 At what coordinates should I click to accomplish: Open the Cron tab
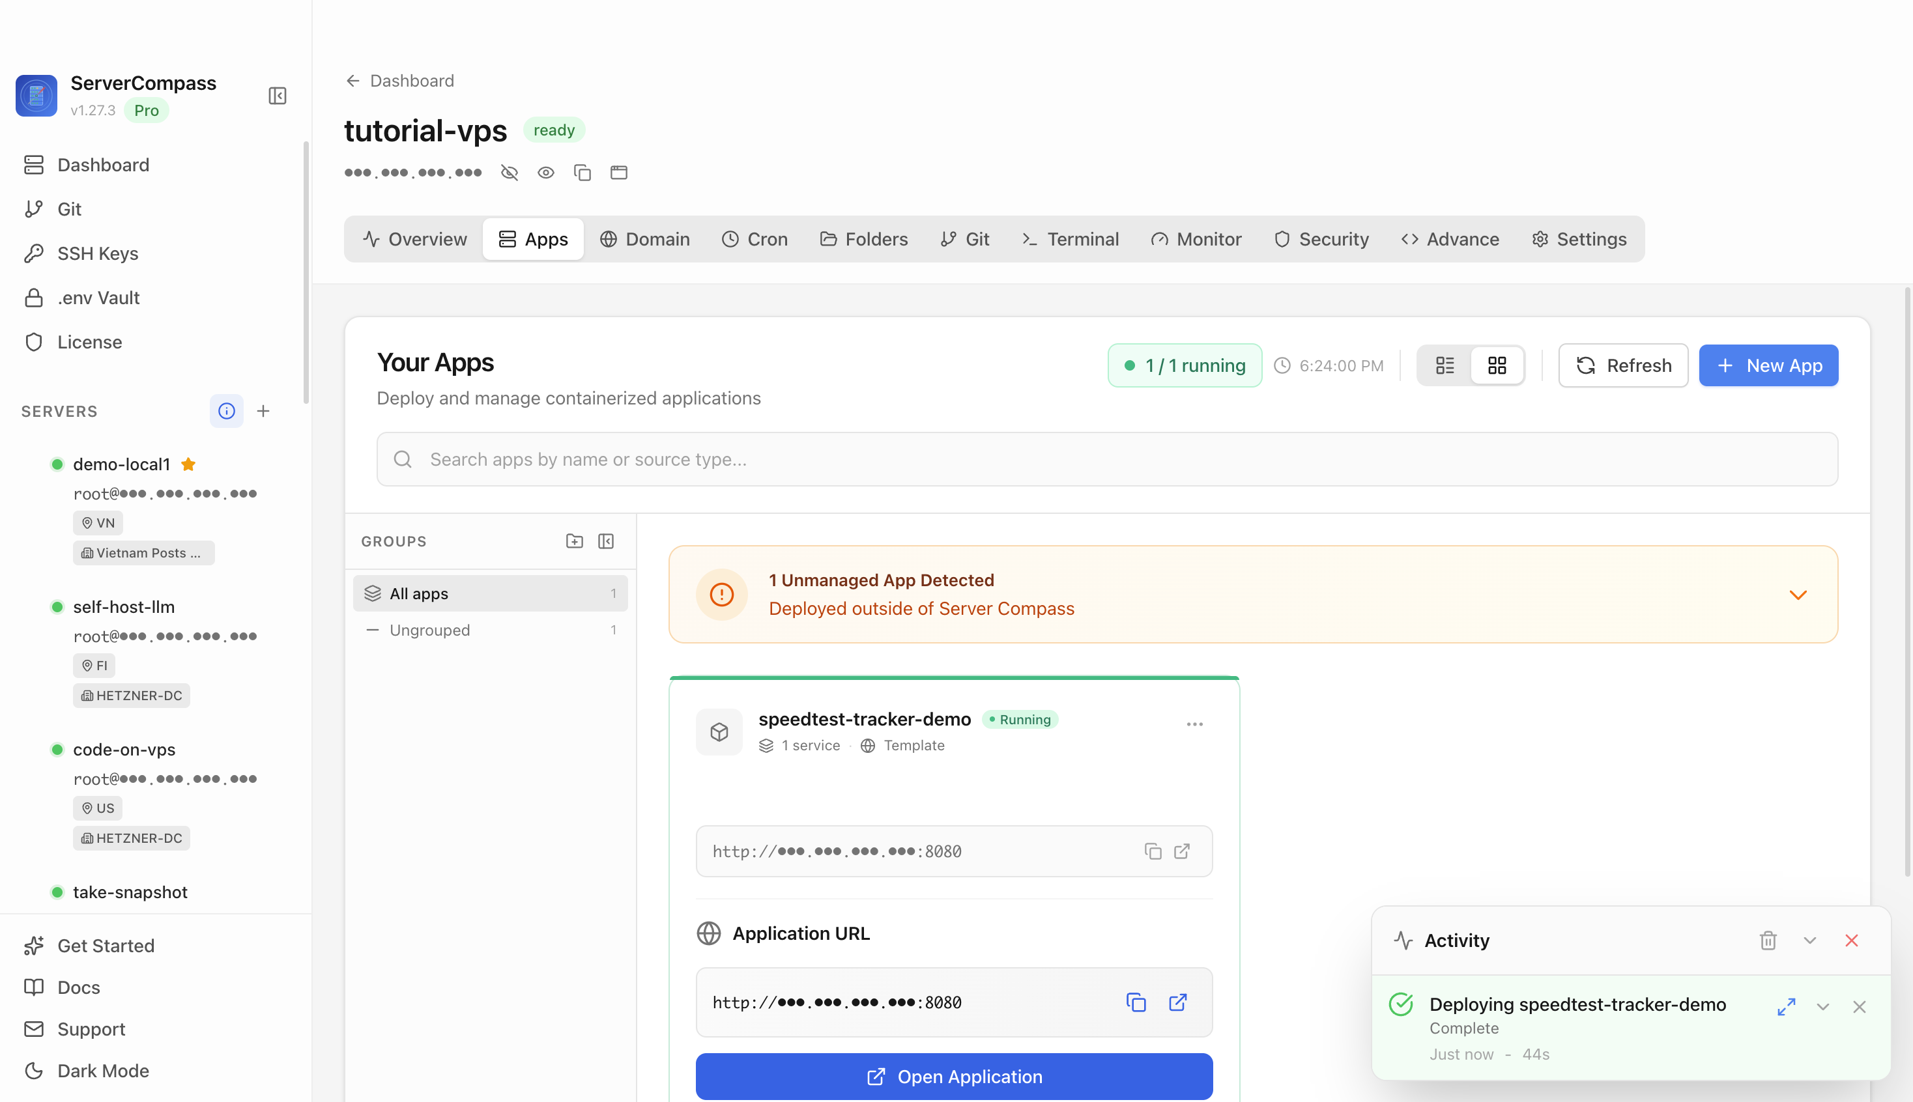coord(755,239)
